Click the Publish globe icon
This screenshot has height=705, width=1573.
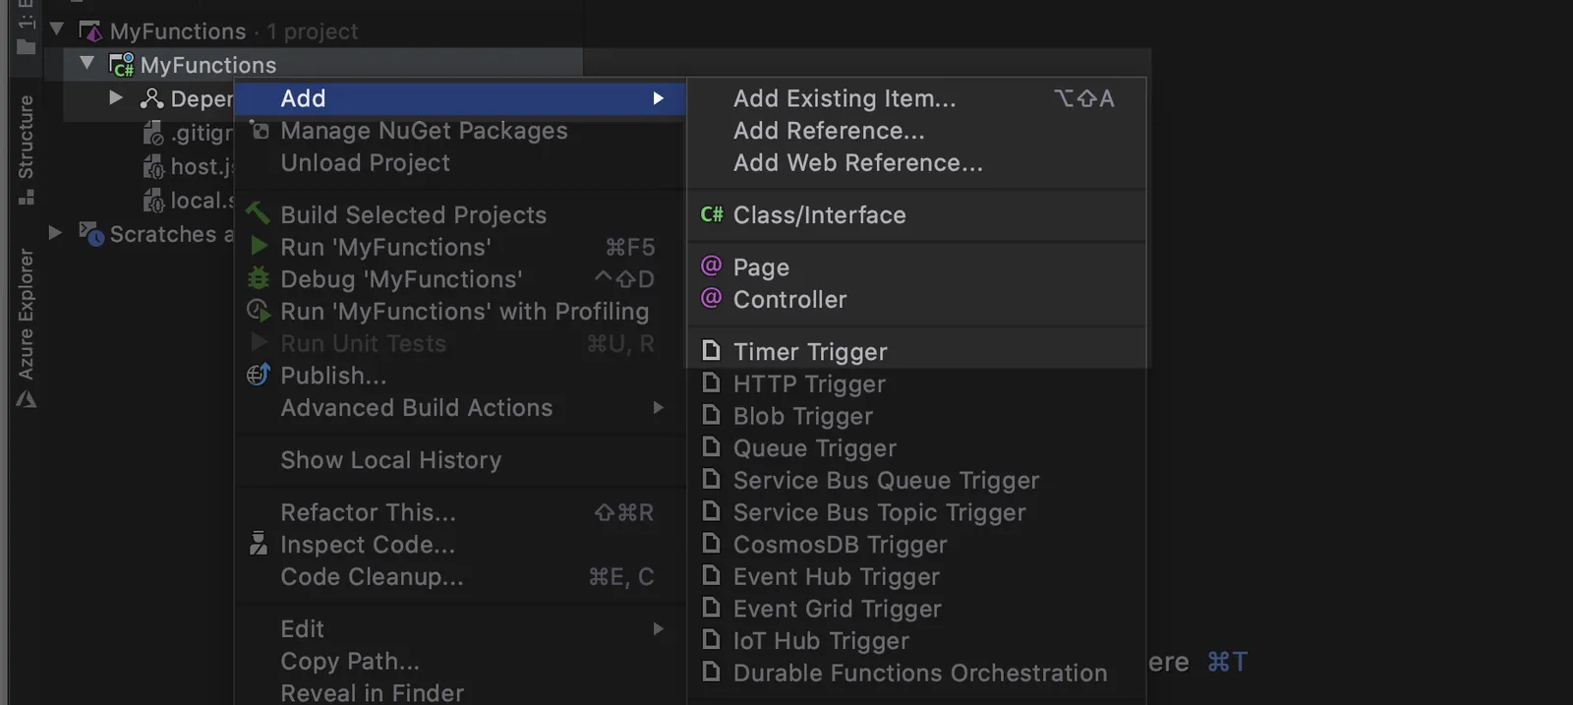(x=259, y=375)
